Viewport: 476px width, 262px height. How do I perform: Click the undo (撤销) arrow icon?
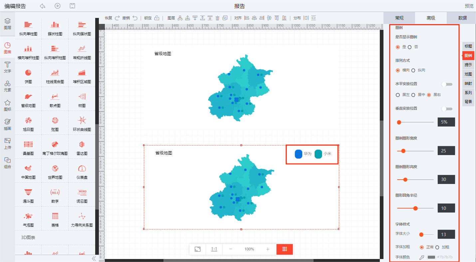pos(135,18)
